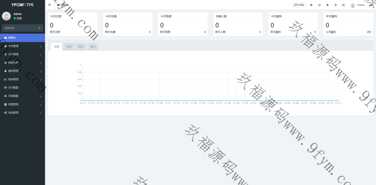The image size is (376, 185).
Task: Toggle the hamburger sidebar menu icon
Action: [x=50, y=5]
